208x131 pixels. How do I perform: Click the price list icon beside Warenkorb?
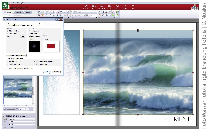click(x=109, y=7)
